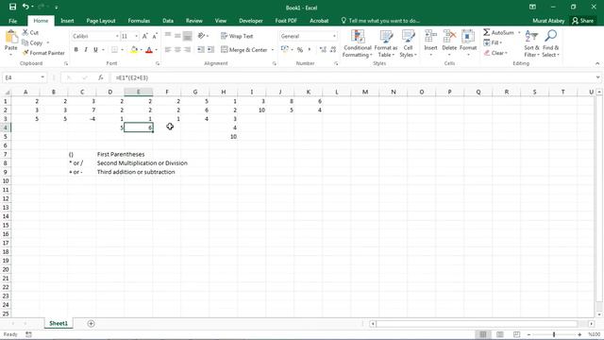This screenshot has height=340, width=604.
Task: Open the Clear dropdown
Action: pos(496,53)
